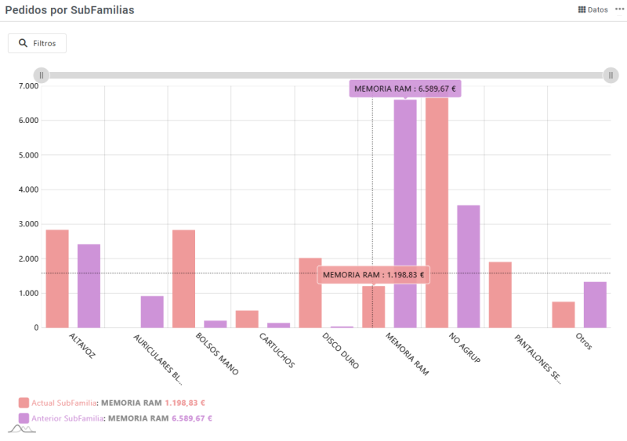627x441 pixels.
Task: Select the purple Otros bar
Action: [595, 305]
